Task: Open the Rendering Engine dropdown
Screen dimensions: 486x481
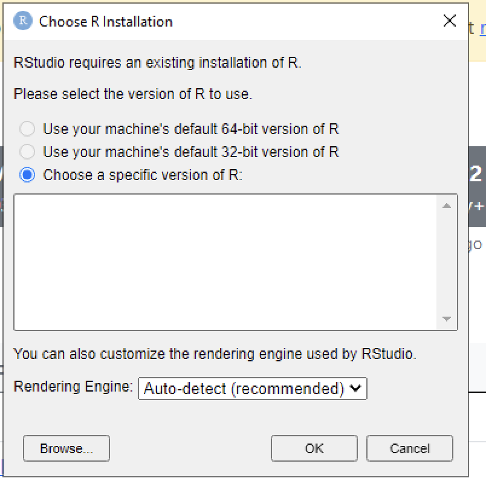Action: click(x=253, y=389)
